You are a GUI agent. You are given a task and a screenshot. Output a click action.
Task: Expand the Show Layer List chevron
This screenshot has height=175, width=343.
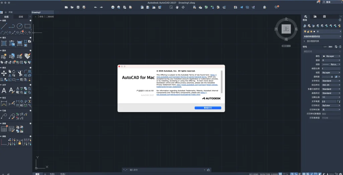pos(304,41)
